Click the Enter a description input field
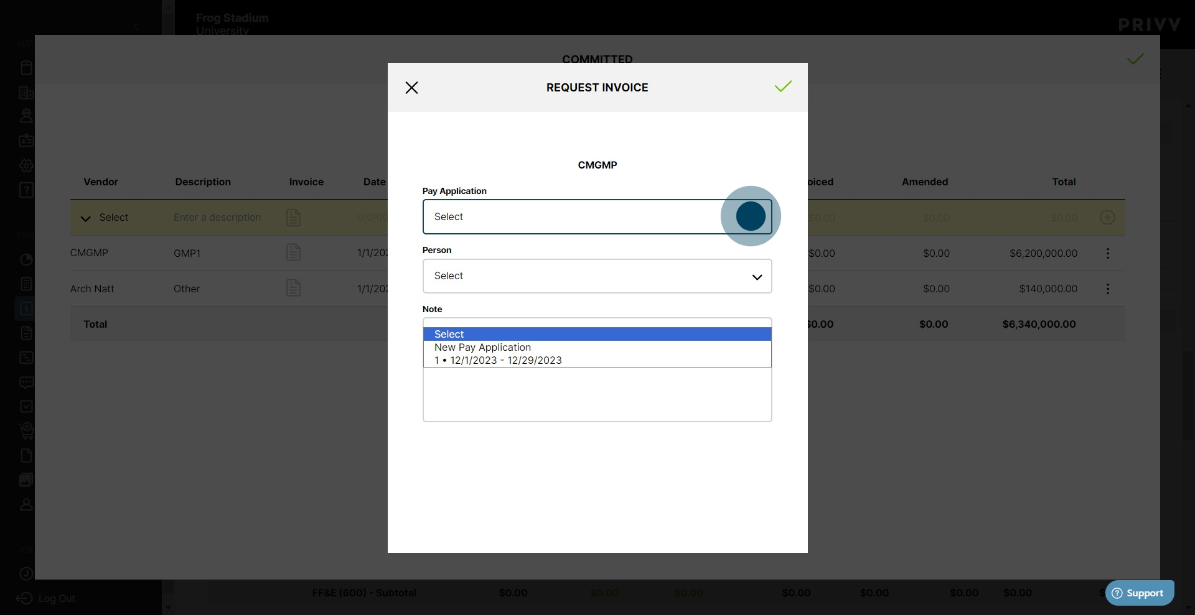 point(217,217)
